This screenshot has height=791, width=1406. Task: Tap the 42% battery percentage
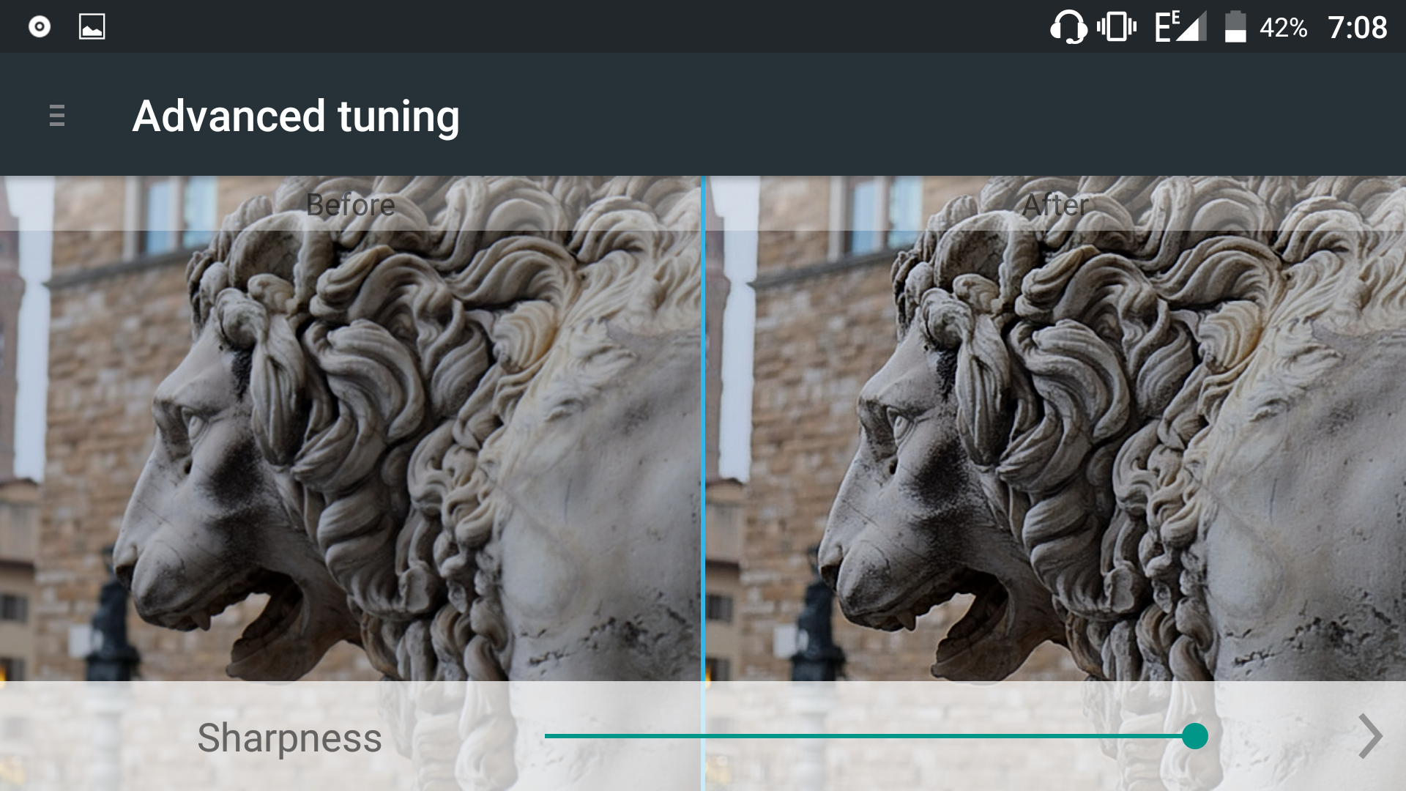click(1284, 28)
